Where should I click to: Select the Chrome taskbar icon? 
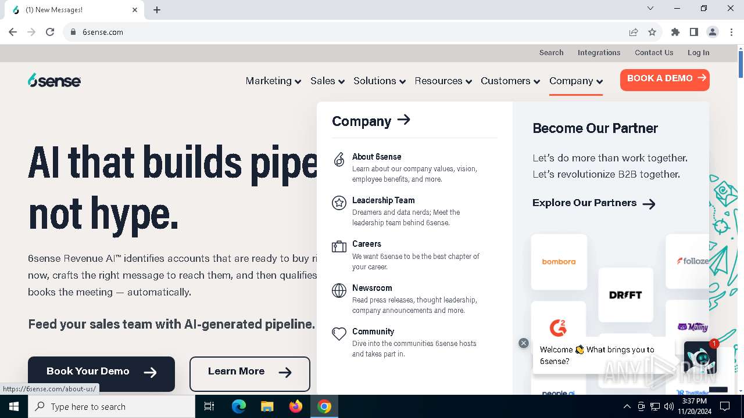click(324, 406)
